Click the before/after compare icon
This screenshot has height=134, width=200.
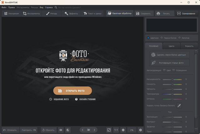click(68, 130)
